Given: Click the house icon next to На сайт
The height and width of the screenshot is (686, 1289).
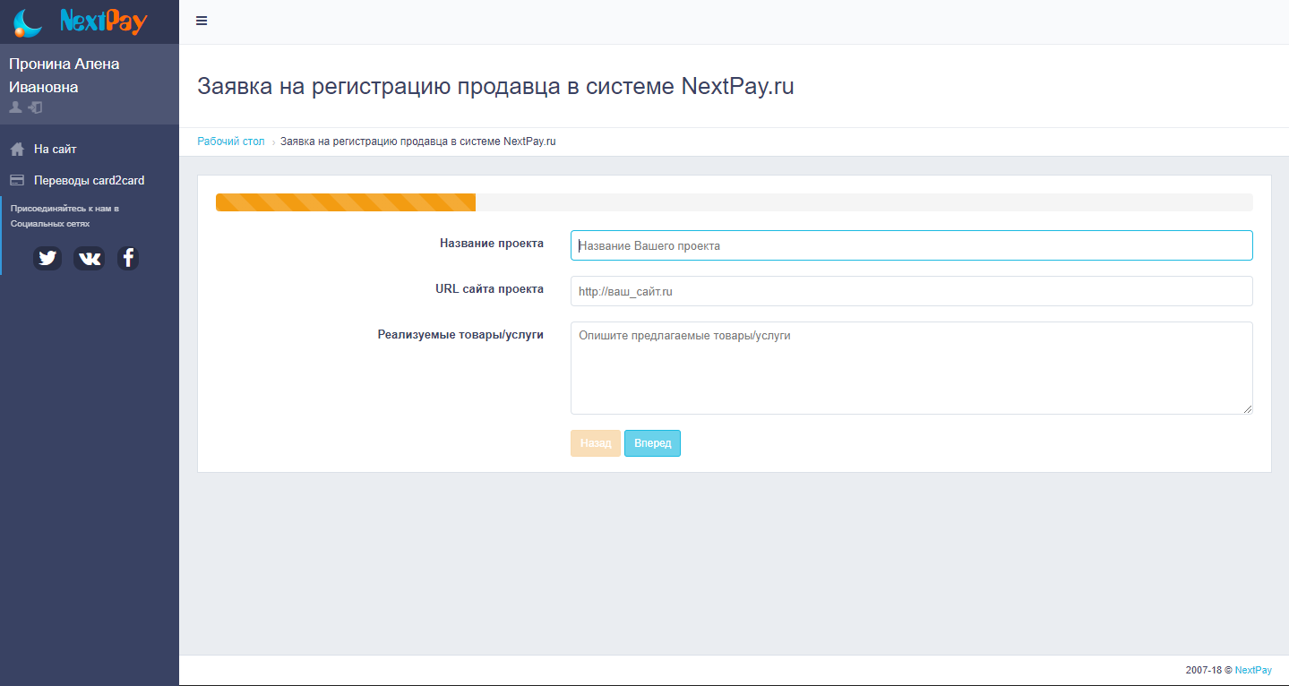Looking at the screenshot, I should coord(15,148).
